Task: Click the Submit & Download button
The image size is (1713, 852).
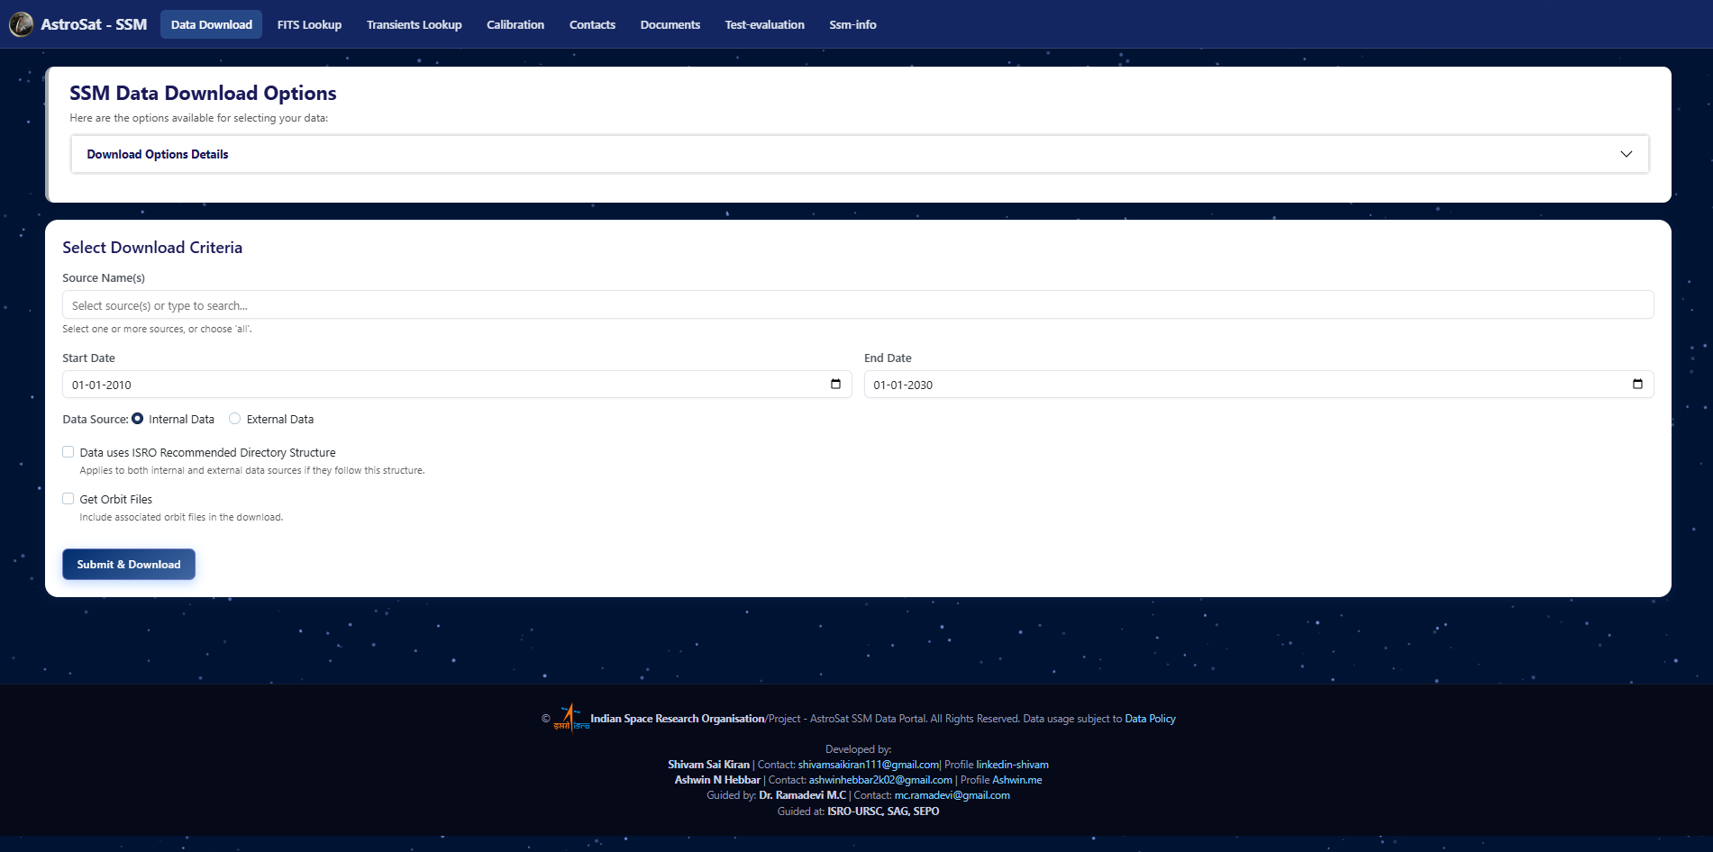Action: pyautogui.click(x=129, y=565)
